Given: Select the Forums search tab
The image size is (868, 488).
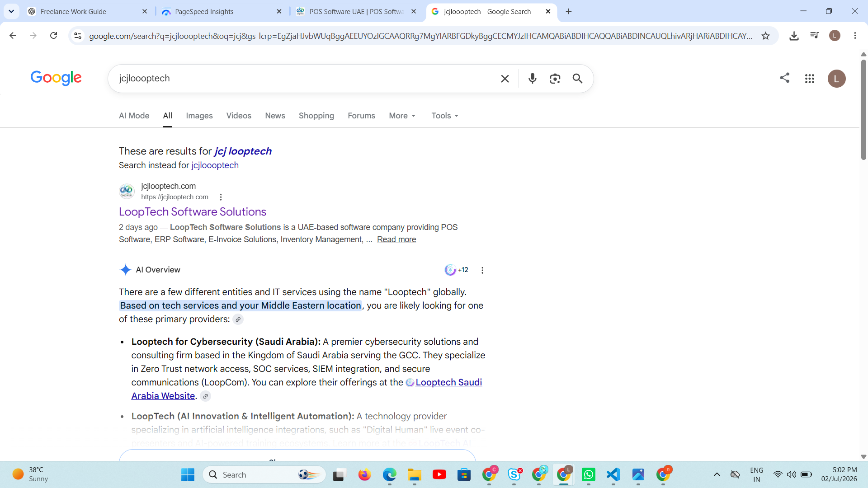Looking at the screenshot, I should [x=361, y=116].
